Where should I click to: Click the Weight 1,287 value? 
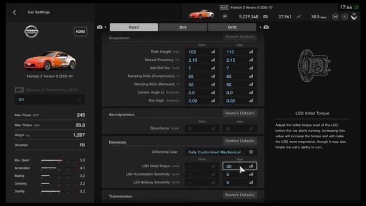(x=79, y=135)
